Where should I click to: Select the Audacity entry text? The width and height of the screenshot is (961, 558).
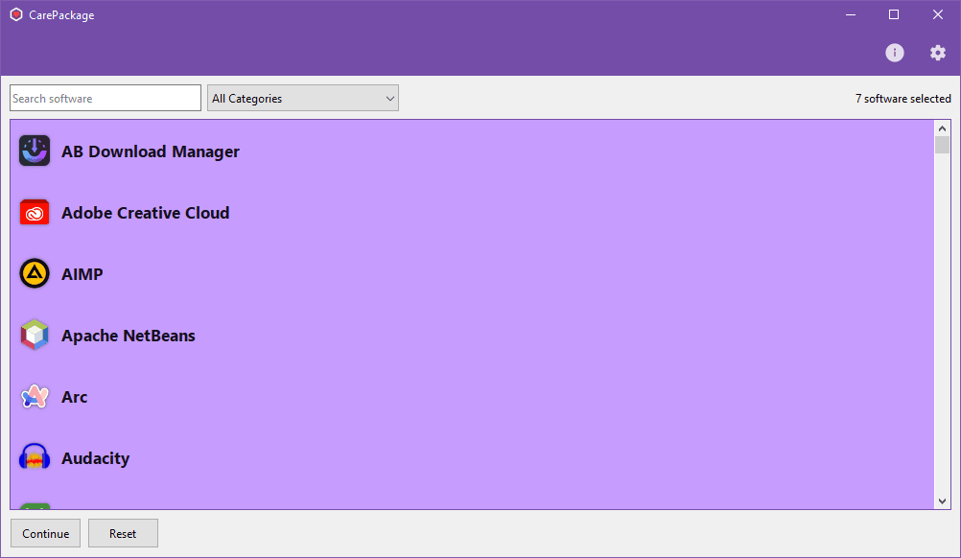click(96, 458)
